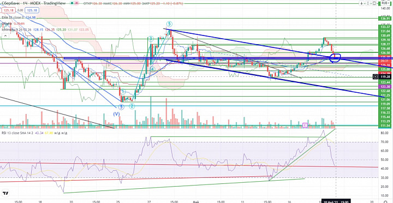Click the Май label on time axis

[196, 201]
